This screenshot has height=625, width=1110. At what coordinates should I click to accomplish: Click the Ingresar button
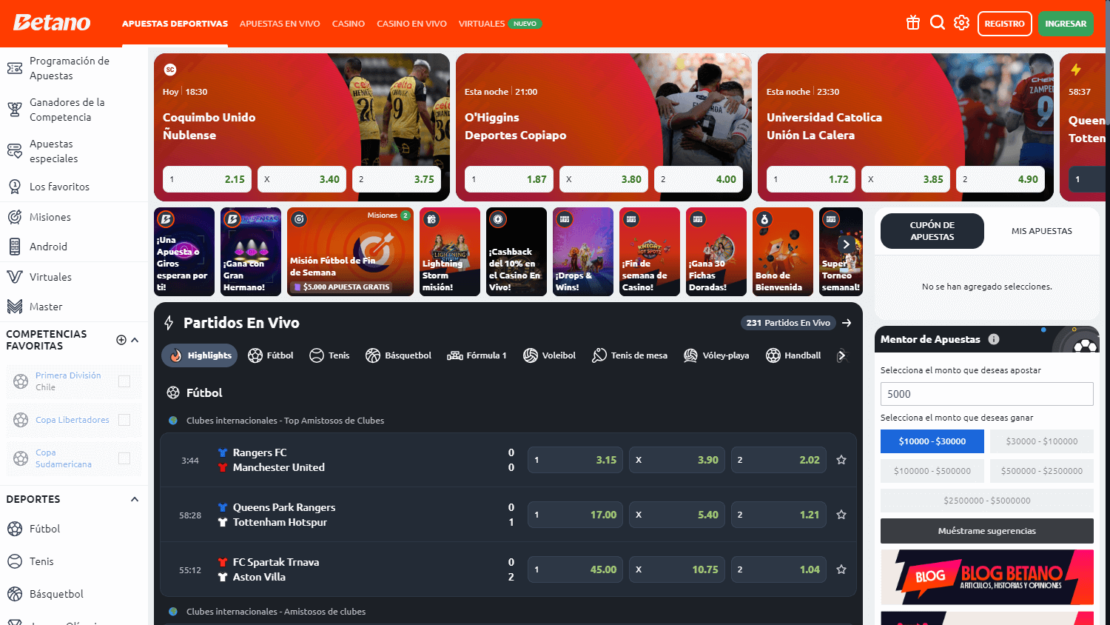[x=1066, y=24]
